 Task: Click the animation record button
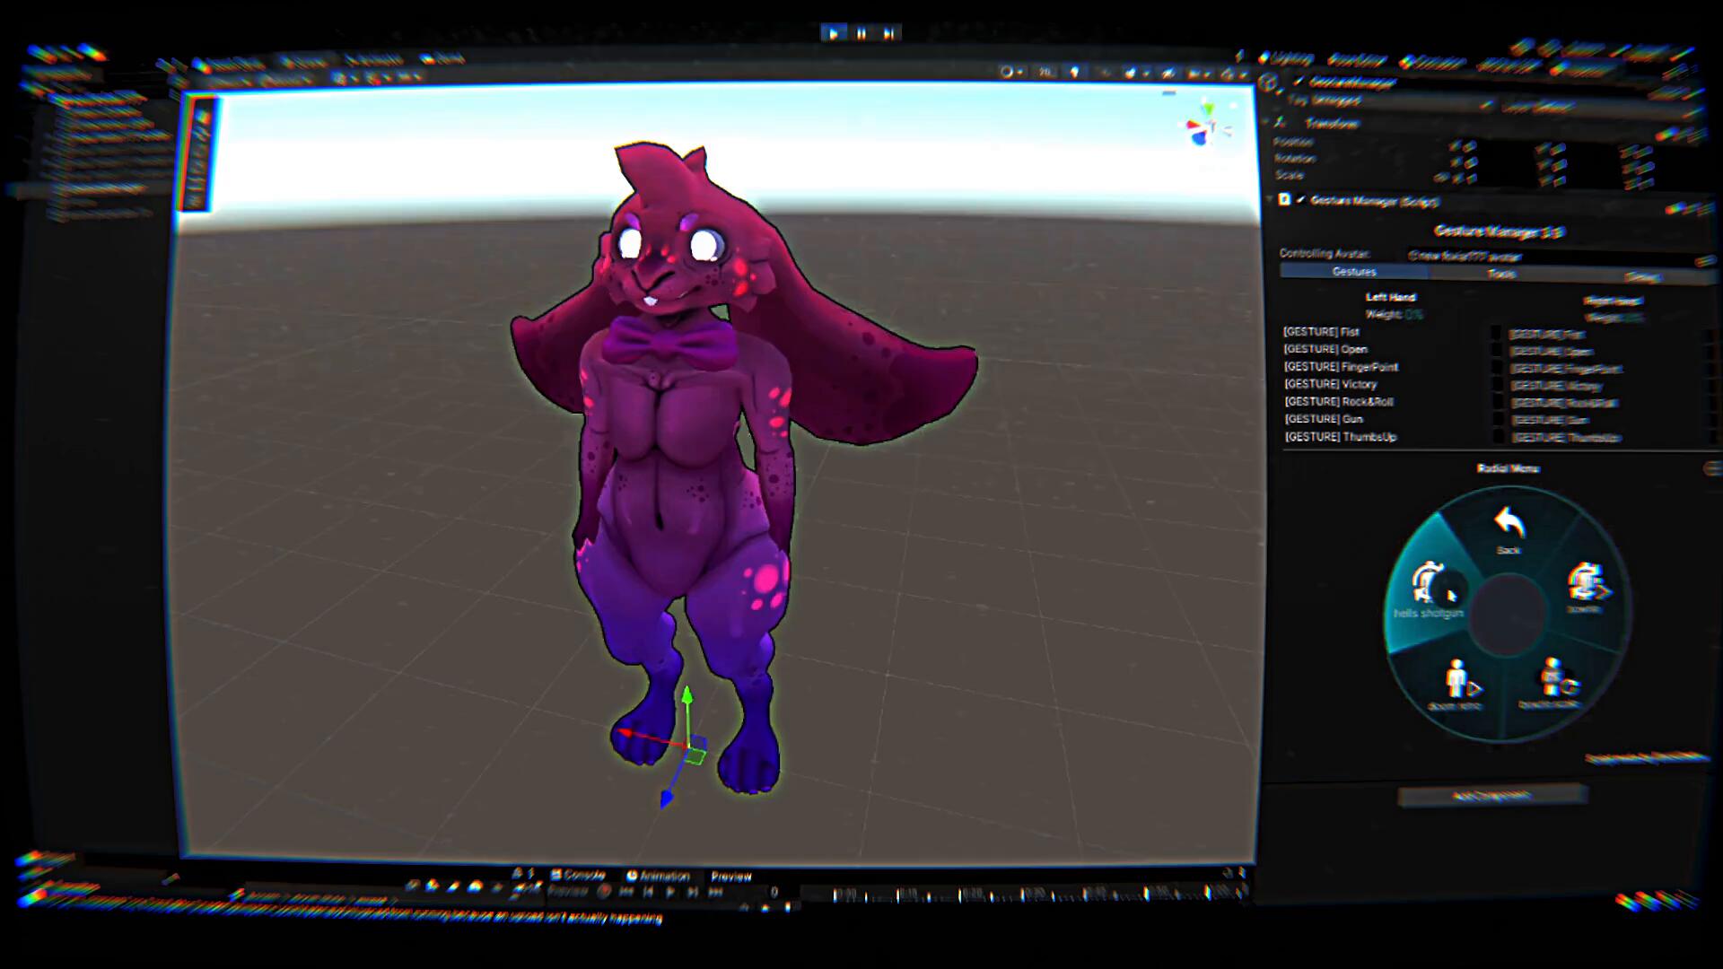604,892
